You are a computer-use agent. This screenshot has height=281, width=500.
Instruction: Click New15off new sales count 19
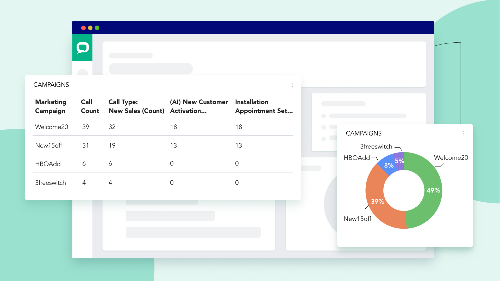tap(112, 145)
